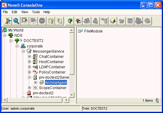The height and width of the screenshot is (113, 163).
Task: Click the ChatContainer building icon
Action: point(35,56)
